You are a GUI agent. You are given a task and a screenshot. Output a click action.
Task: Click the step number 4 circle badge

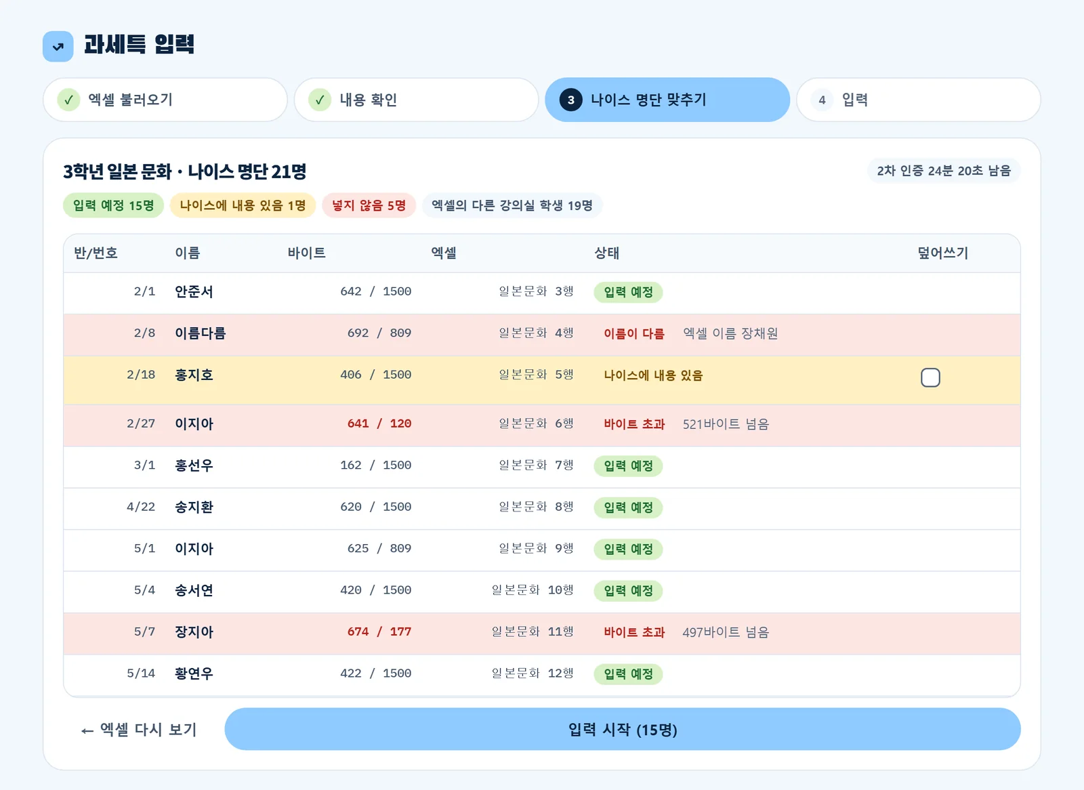coord(822,100)
